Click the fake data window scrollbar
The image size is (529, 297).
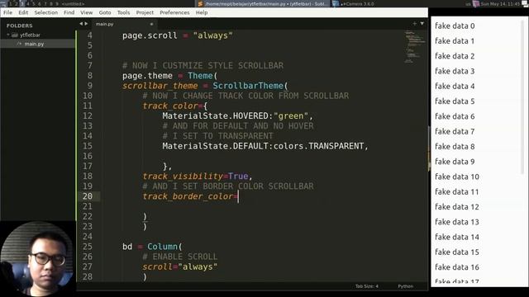point(523,97)
